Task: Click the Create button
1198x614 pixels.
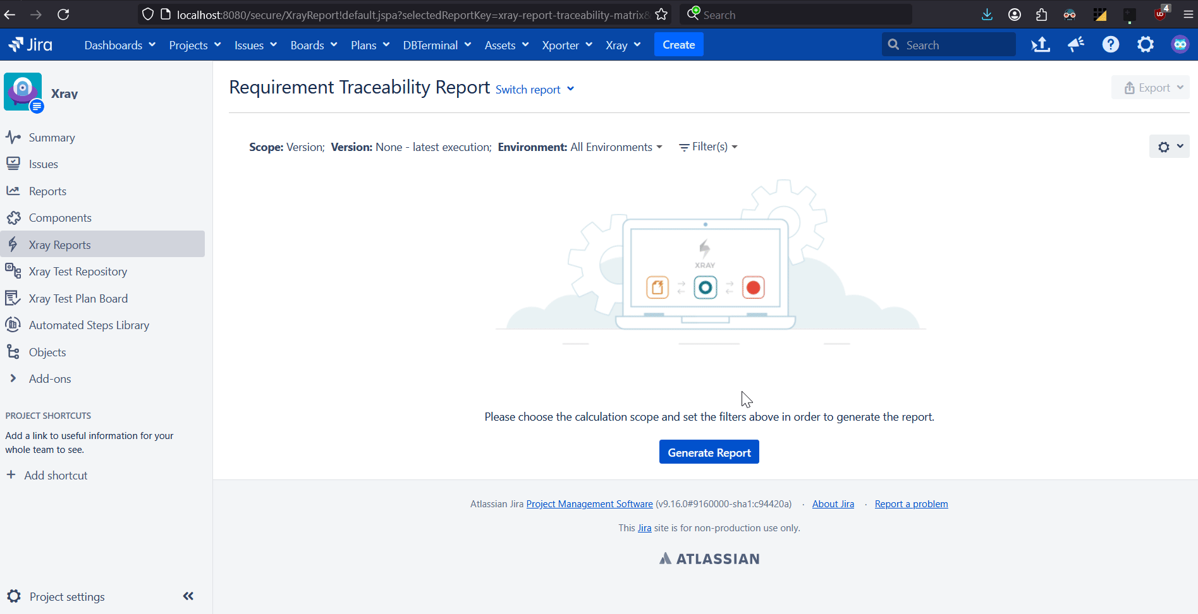Action: point(678,45)
